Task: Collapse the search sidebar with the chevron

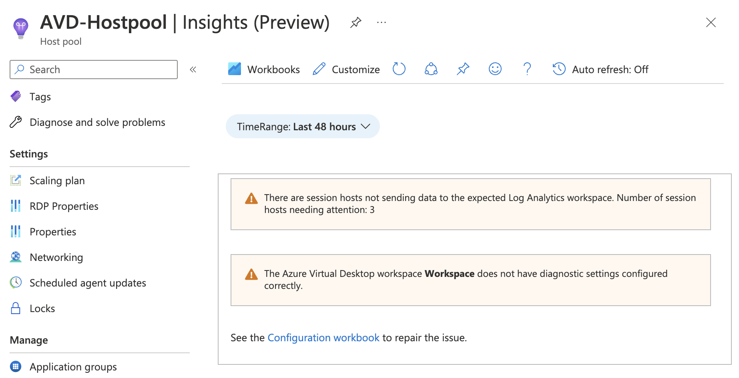Action: point(193,69)
